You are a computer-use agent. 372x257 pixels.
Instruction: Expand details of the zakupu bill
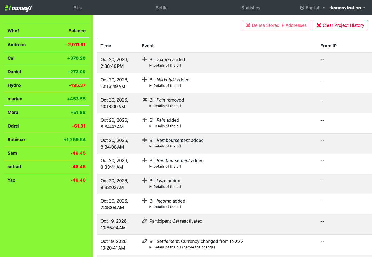pyautogui.click(x=165, y=66)
